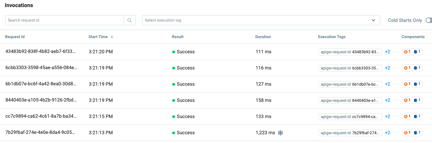This screenshot has width=432, height=143.
Task: Click apigw-request-id tag 6b1db07e-bc
Action: click(x=350, y=84)
